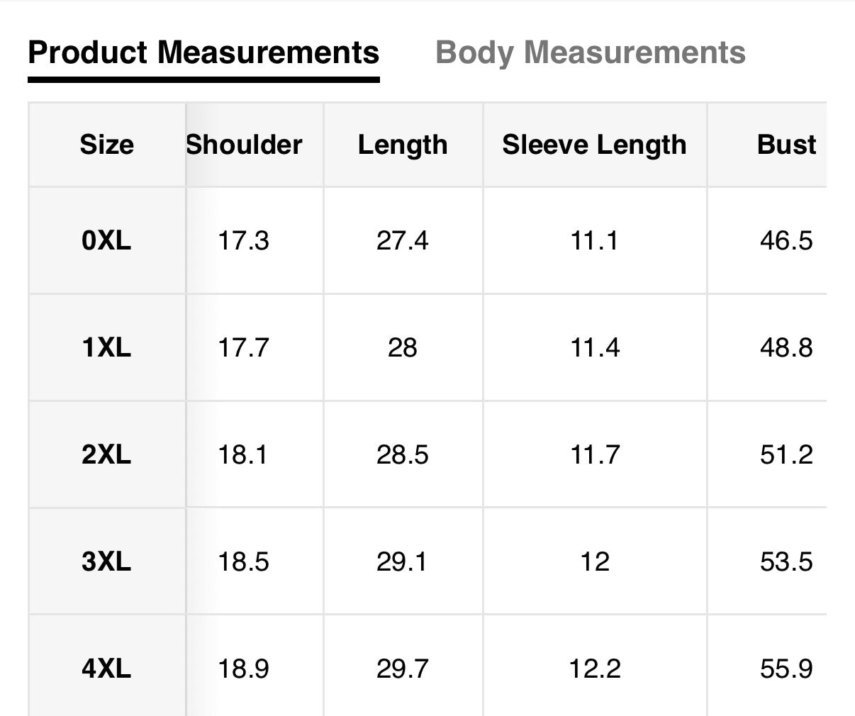The image size is (855, 716).
Task: Click the 53.5 bust value for 3XL
Action: pos(787,561)
